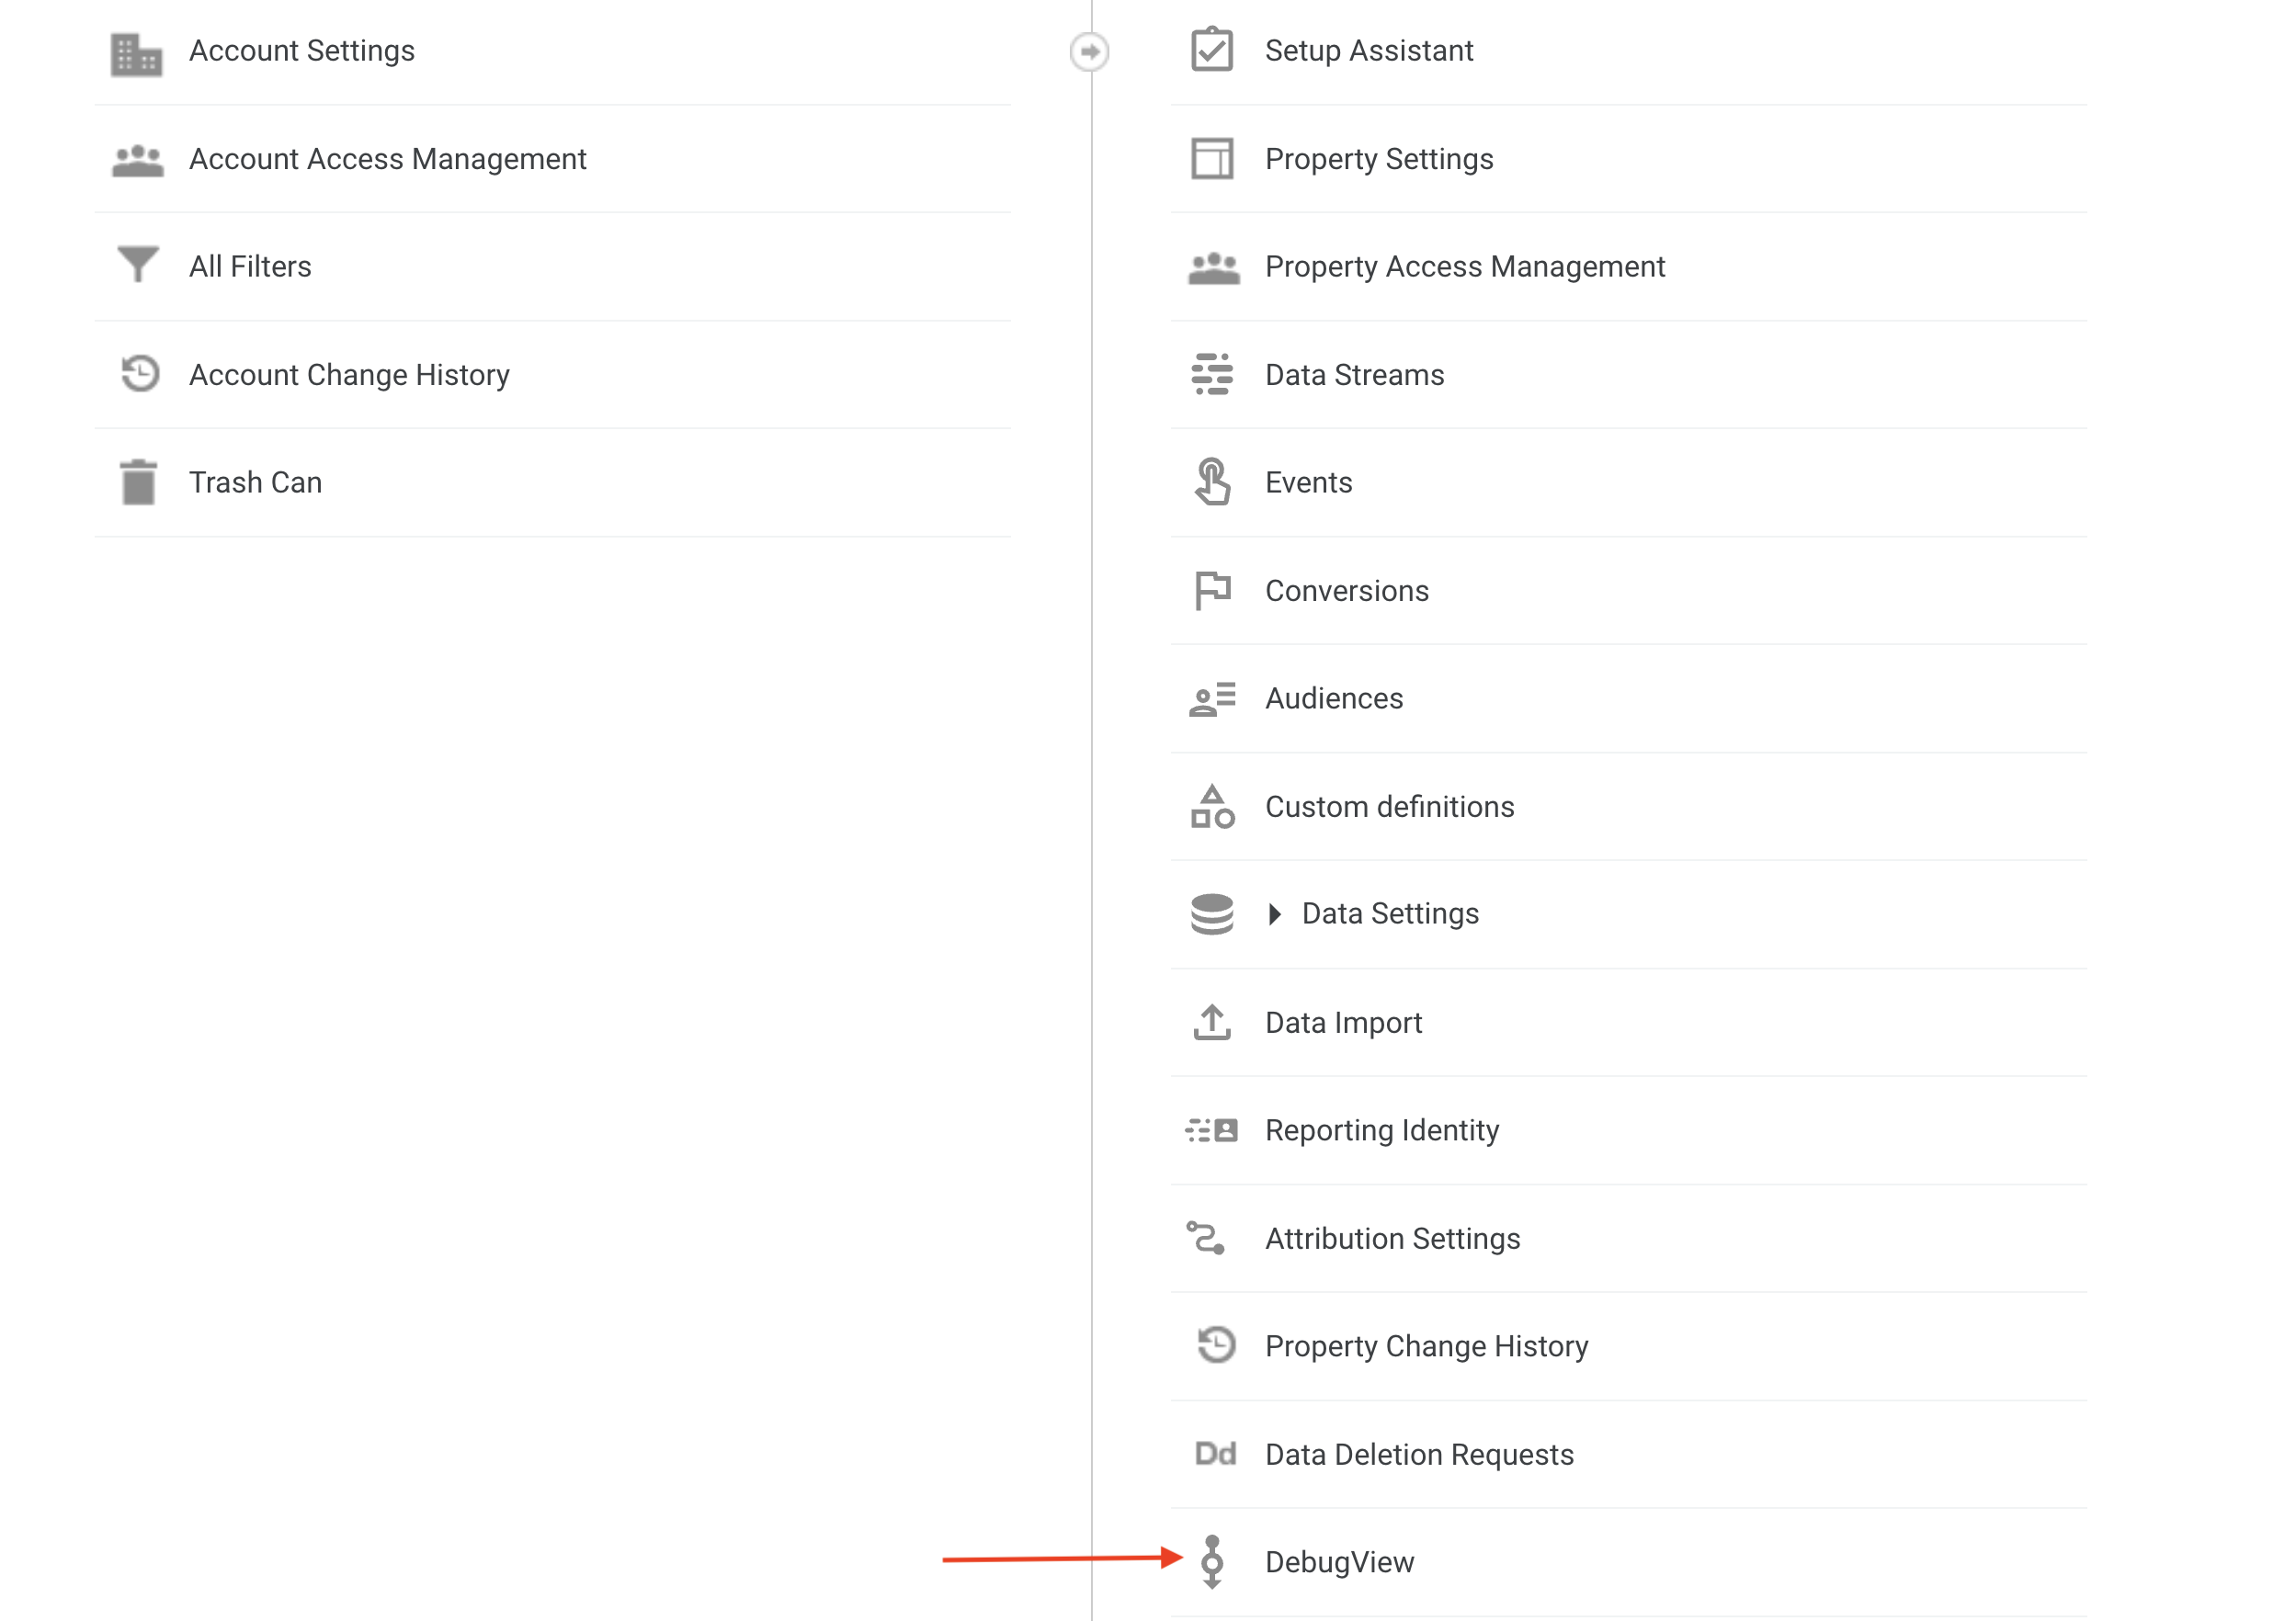Screen dimensions: 2296x1621
Task: Select Property Change History
Action: pyautogui.click(x=1425, y=1346)
